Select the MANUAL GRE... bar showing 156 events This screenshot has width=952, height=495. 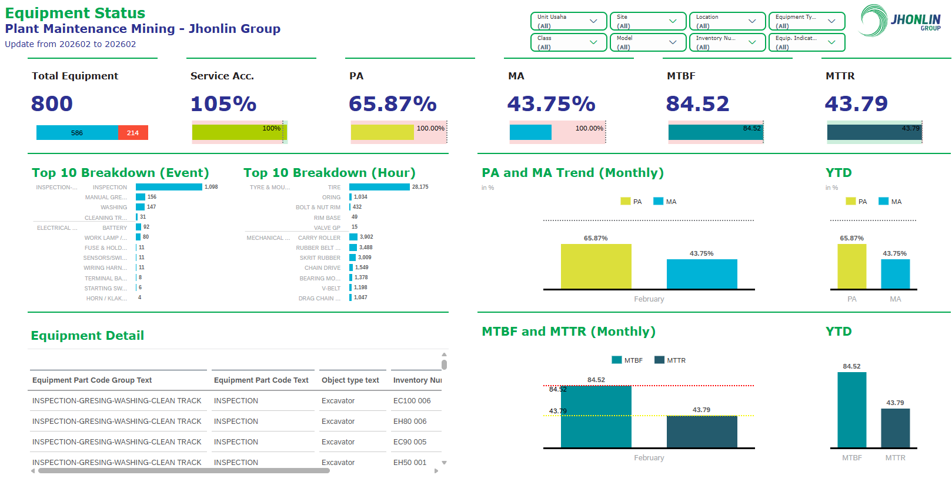click(x=141, y=197)
